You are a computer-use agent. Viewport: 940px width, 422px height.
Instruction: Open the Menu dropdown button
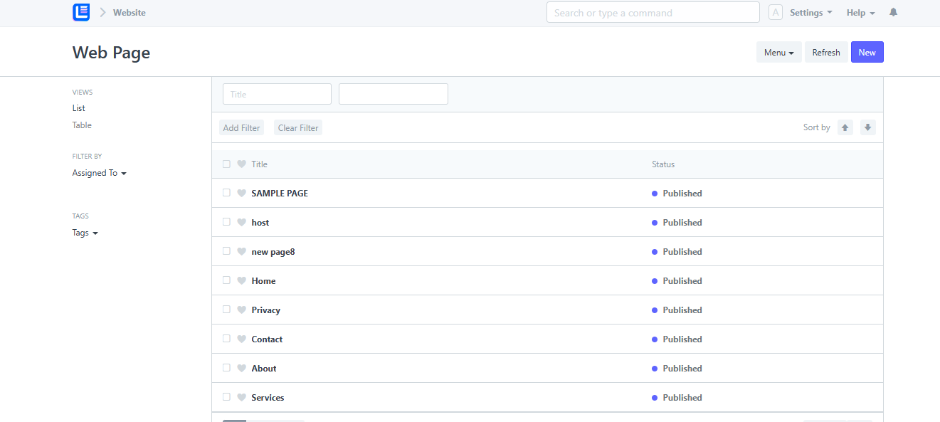(778, 52)
